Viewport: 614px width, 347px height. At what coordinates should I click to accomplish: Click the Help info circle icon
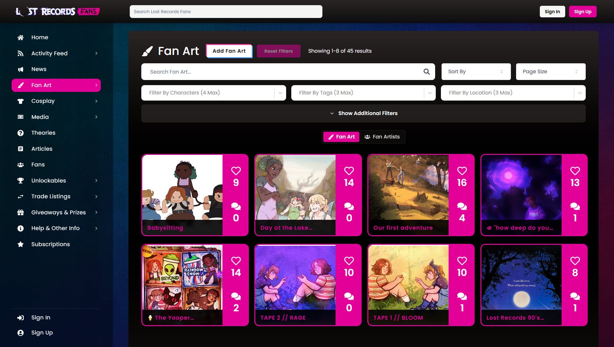pyautogui.click(x=21, y=228)
